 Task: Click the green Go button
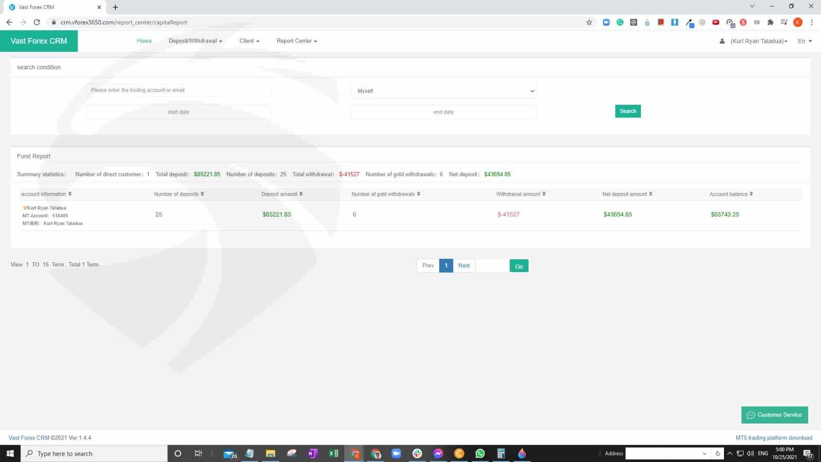click(x=519, y=266)
